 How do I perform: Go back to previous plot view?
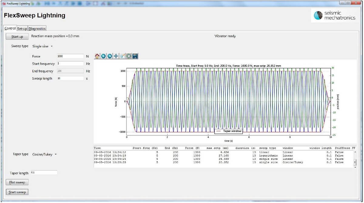click(103, 56)
